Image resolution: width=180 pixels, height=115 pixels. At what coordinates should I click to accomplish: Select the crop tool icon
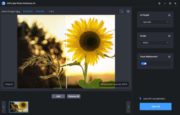pyautogui.click(x=122, y=12)
